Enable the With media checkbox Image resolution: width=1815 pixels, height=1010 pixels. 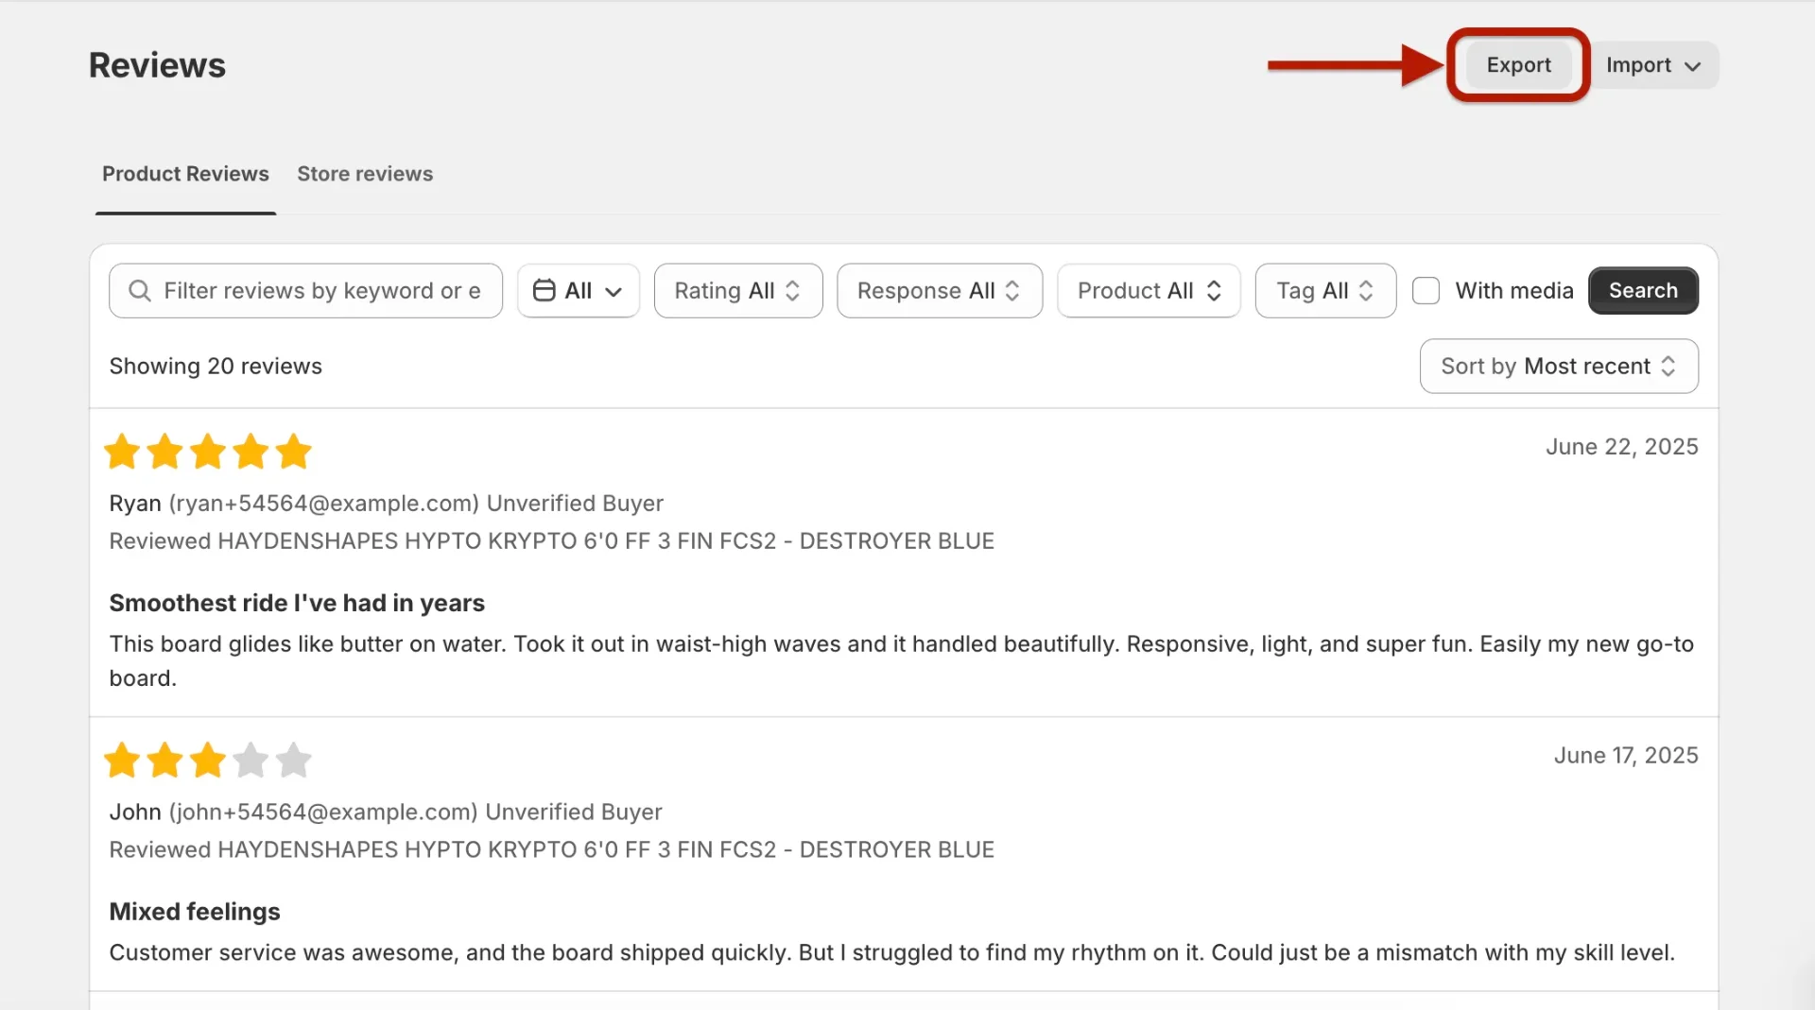tap(1426, 291)
